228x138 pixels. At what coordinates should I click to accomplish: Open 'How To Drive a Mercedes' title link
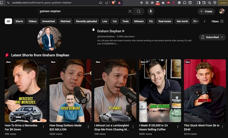[x=21, y=127]
